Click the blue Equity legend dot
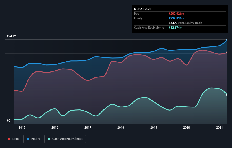Screen dimensions: 232x148 tap(28, 139)
